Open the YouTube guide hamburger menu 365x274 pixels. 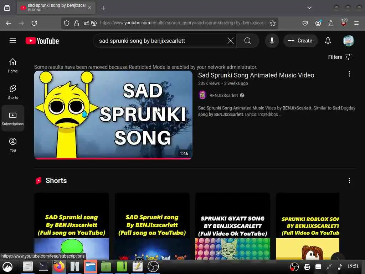point(13,41)
